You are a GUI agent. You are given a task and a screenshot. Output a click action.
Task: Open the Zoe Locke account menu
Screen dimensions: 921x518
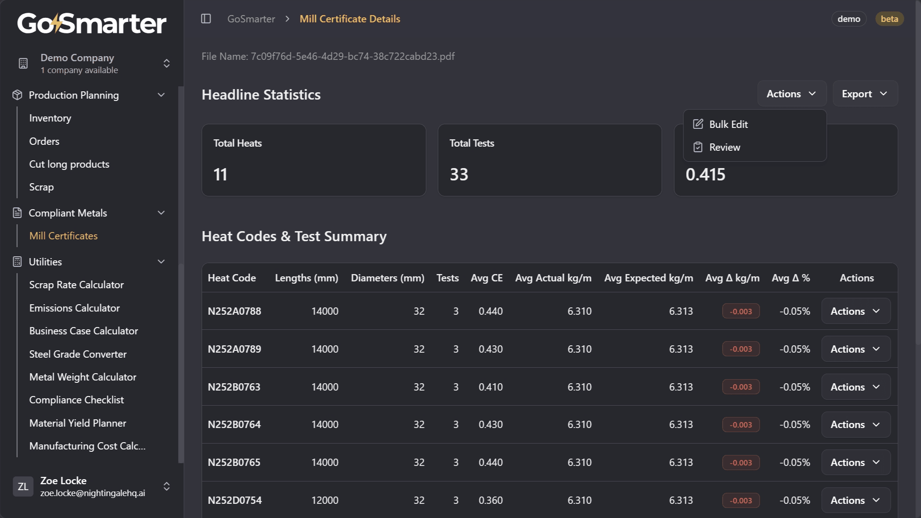click(92, 486)
